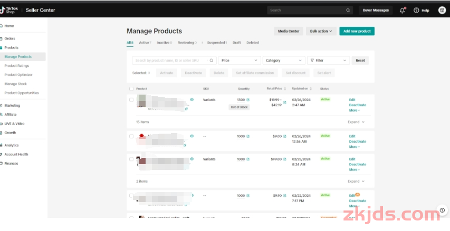The width and height of the screenshot is (450, 231).
Task: Open Product Ratings in the sidebar
Action: tap(17, 66)
